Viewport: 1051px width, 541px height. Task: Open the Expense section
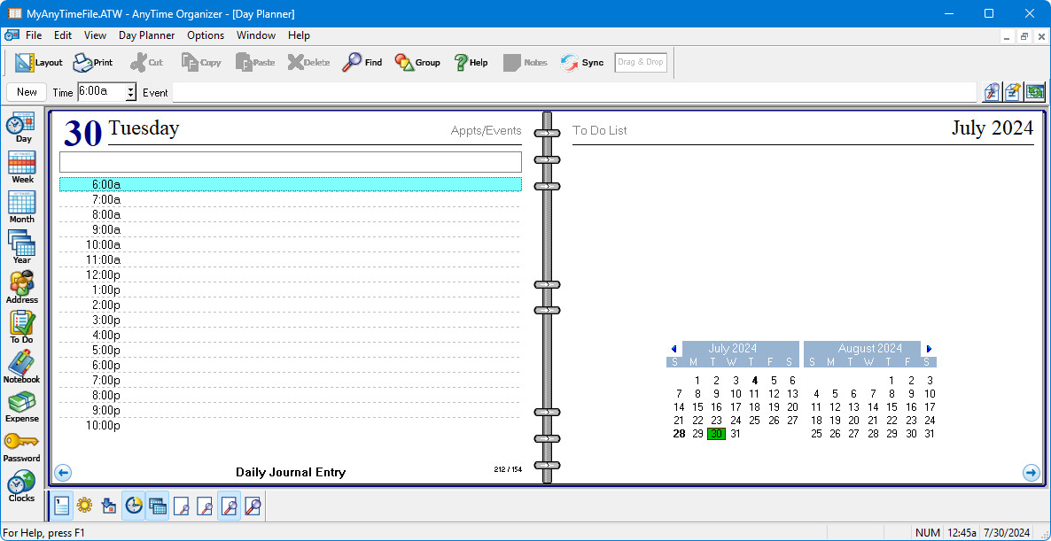pyautogui.click(x=22, y=407)
